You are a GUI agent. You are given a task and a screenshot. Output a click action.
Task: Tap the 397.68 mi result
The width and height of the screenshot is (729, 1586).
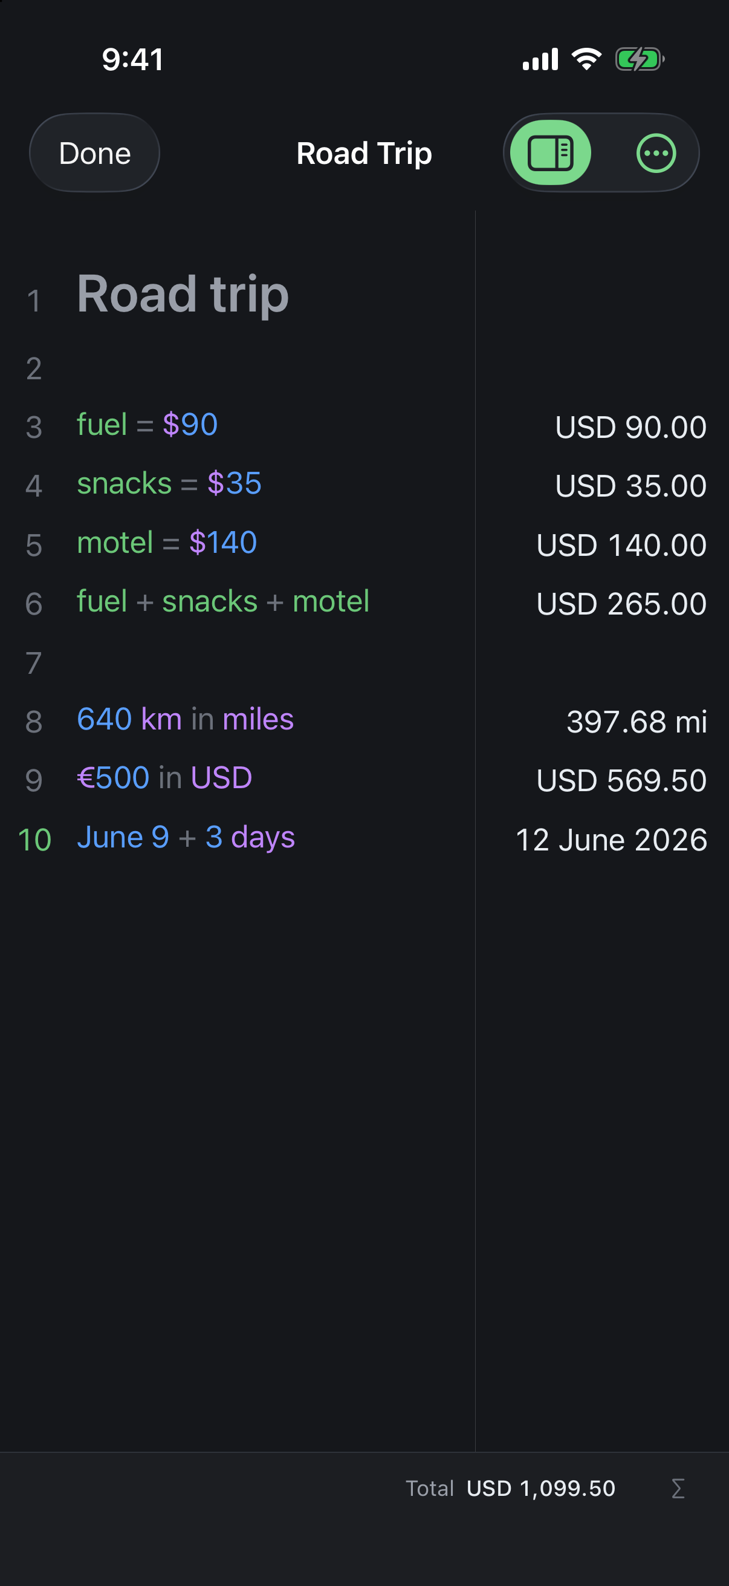[x=637, y=722]
